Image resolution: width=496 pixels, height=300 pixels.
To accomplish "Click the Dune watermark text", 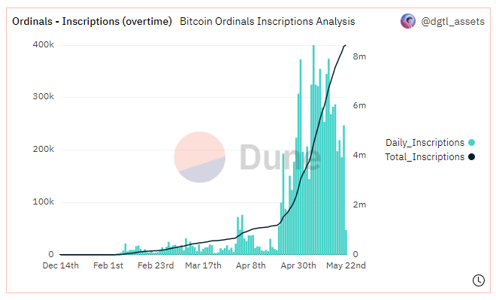I will coord(280,157).
